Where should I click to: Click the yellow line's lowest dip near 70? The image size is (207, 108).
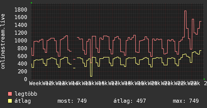[91, 76]
